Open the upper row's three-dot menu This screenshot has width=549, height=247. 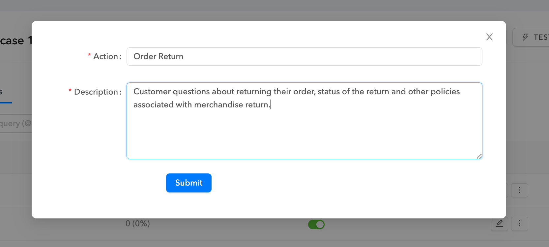pyautogui.click(x=519, y=190)
